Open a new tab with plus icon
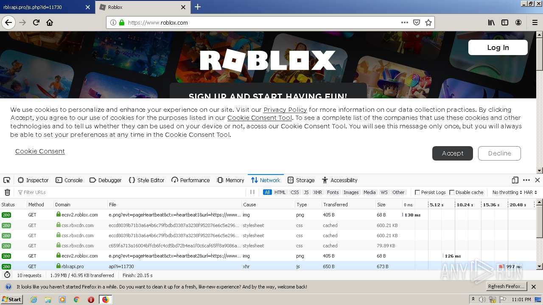The width and height of the screenshot is (543, 305). click(x=198, y=7)
